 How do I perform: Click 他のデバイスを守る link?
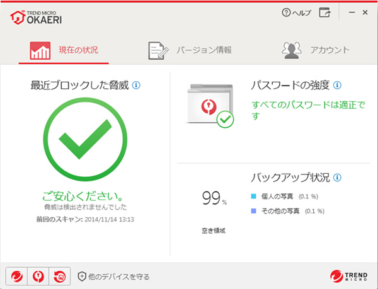click(x=113, y=276)
